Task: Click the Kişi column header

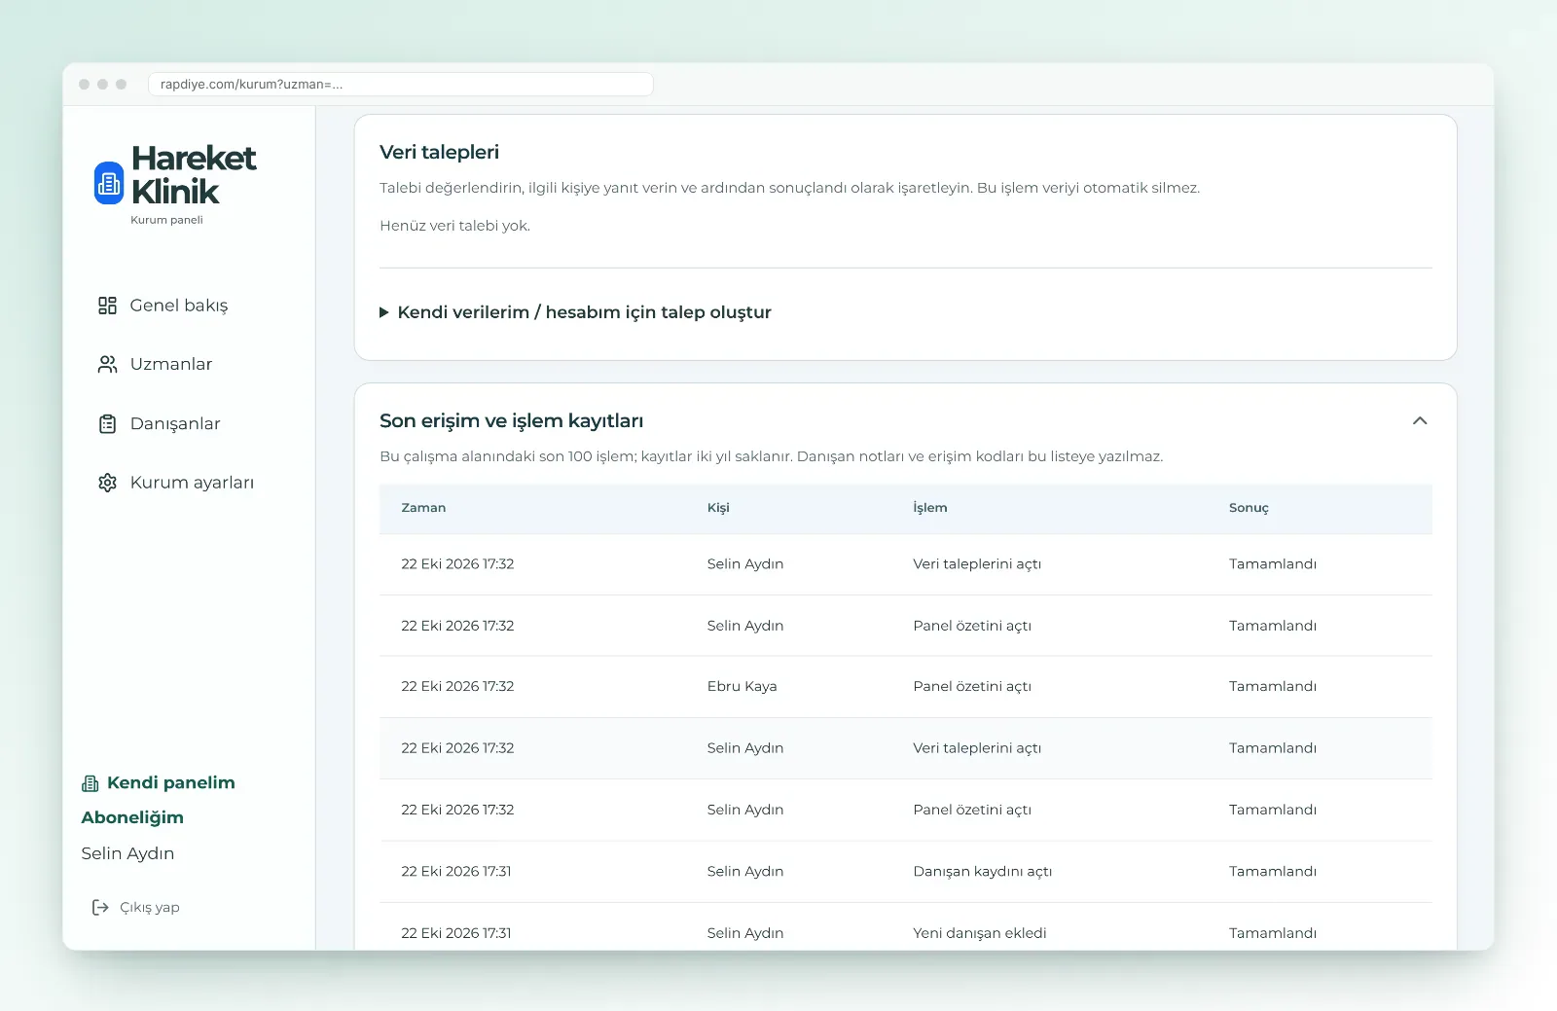Action: [718, 508]
